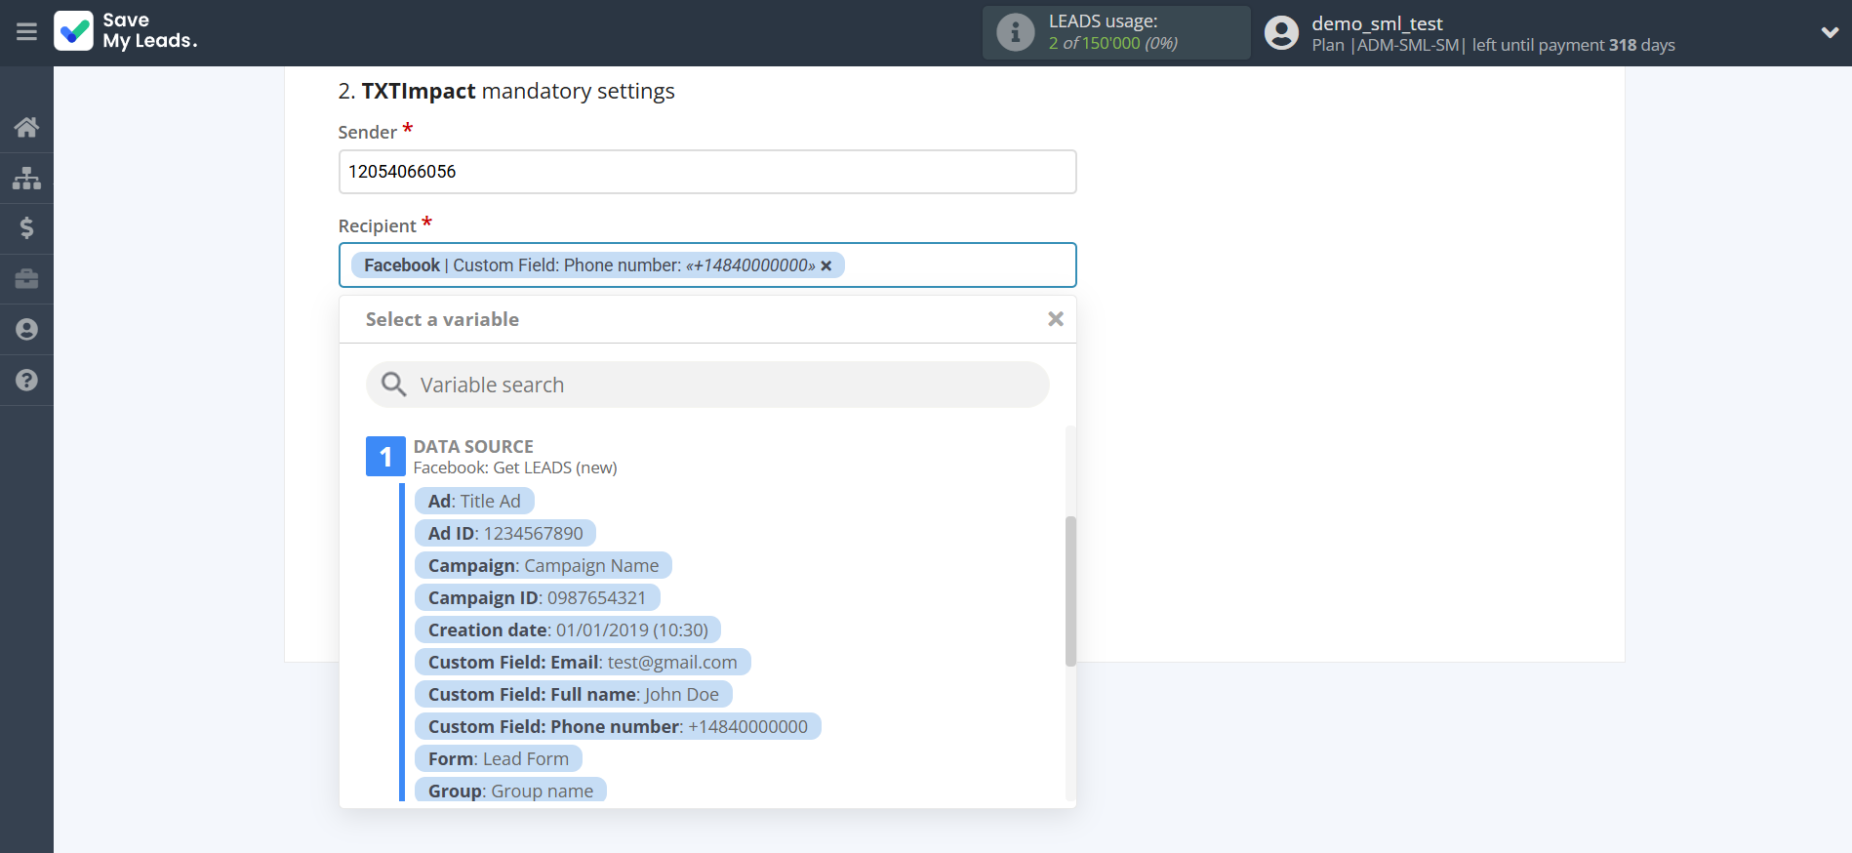This screenshot has width=1852, height=853.
Task: Open the hamburger menu
Action: (x=26, y=32)
